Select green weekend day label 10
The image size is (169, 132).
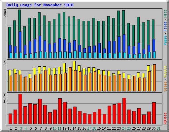54,128
